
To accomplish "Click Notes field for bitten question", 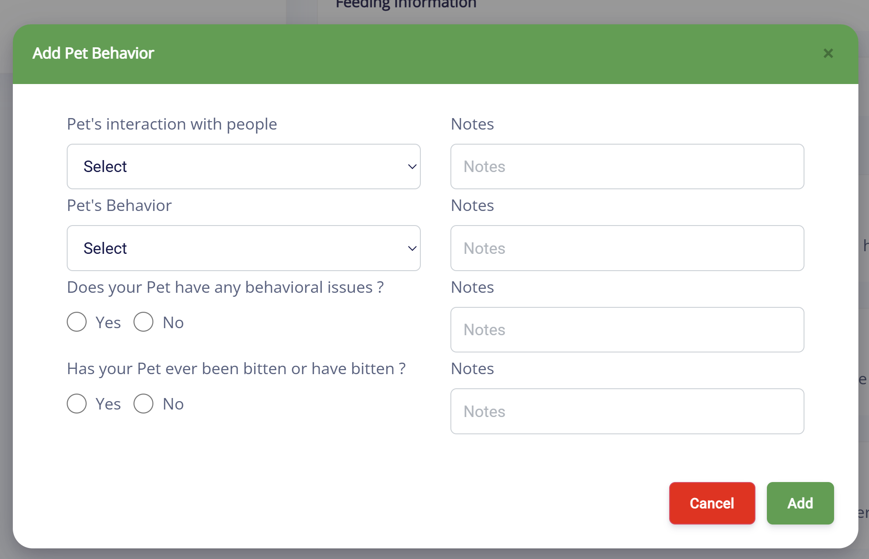I will (x=627, y=411).
